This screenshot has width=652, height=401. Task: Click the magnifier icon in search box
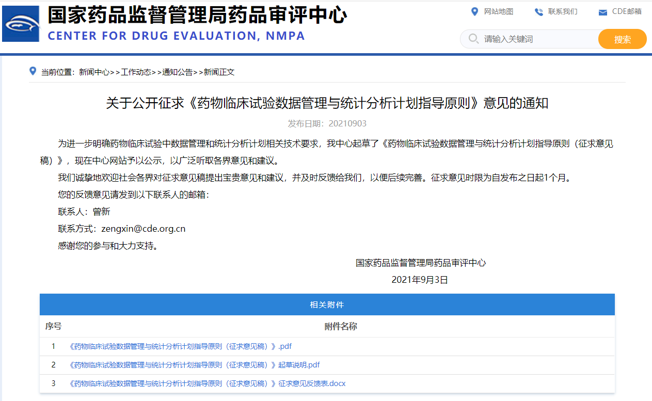point(473,39)
